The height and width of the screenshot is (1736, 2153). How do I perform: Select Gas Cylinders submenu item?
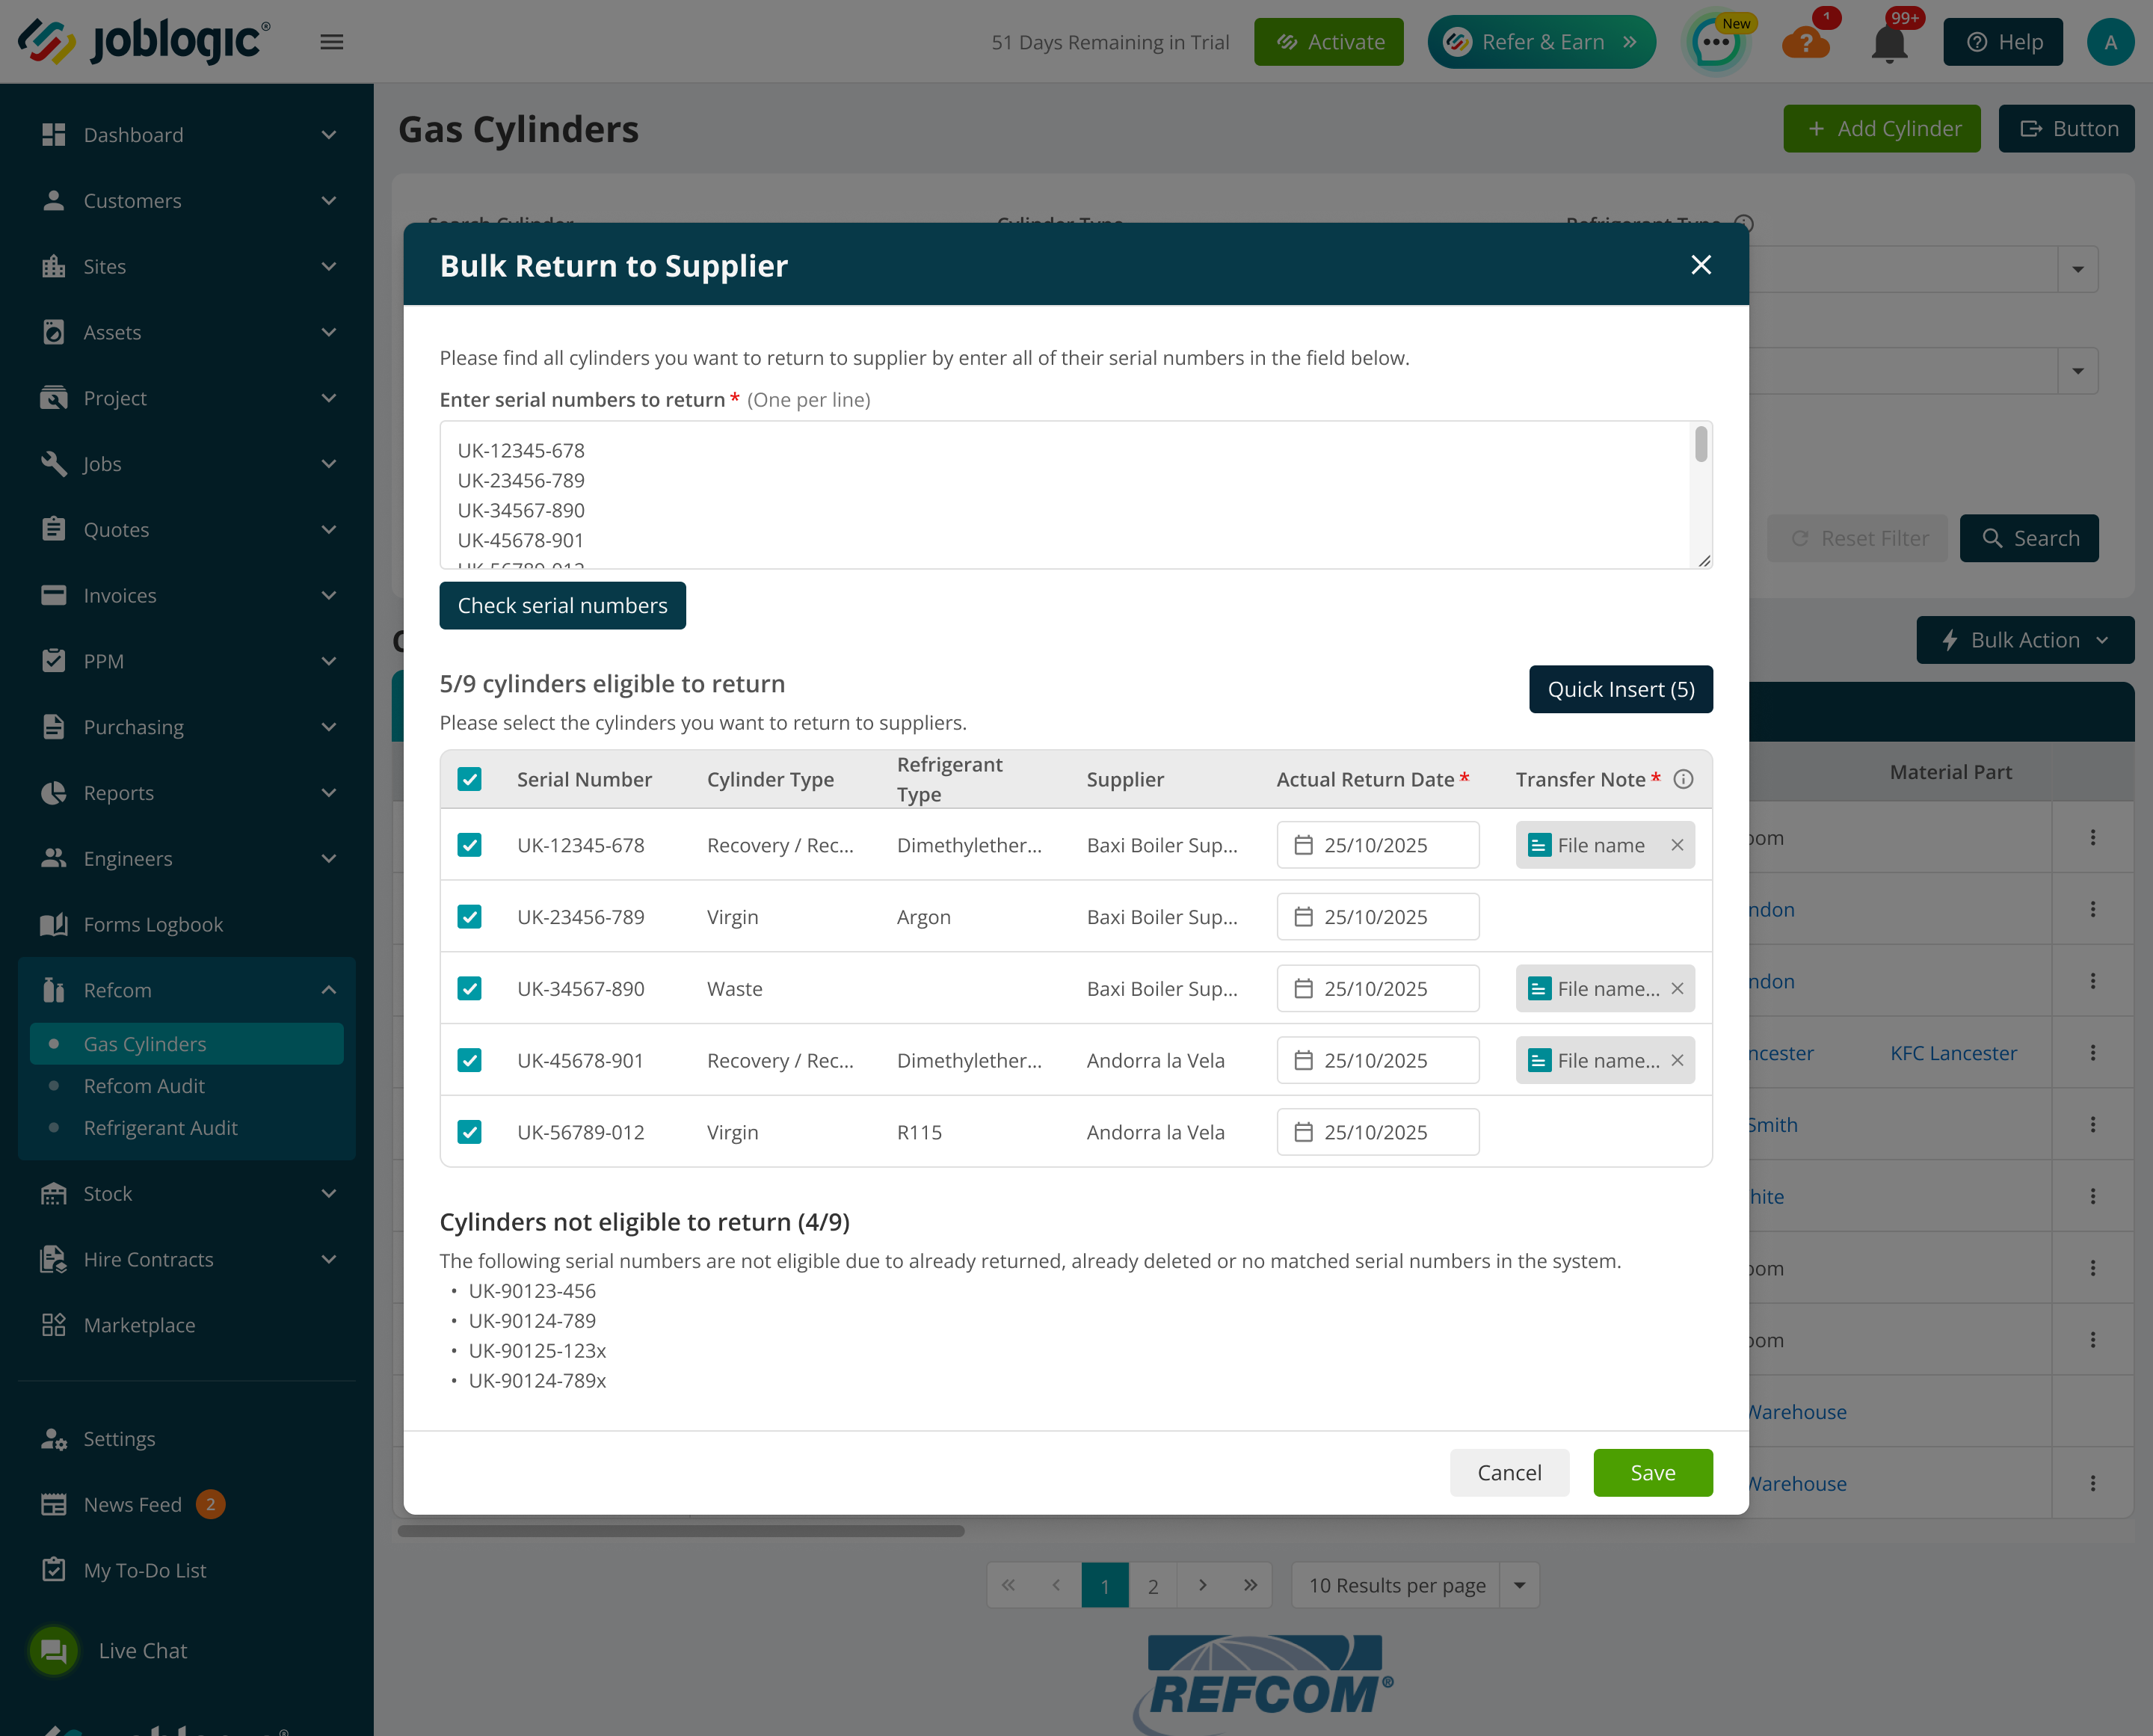[x=186, y=1044]
